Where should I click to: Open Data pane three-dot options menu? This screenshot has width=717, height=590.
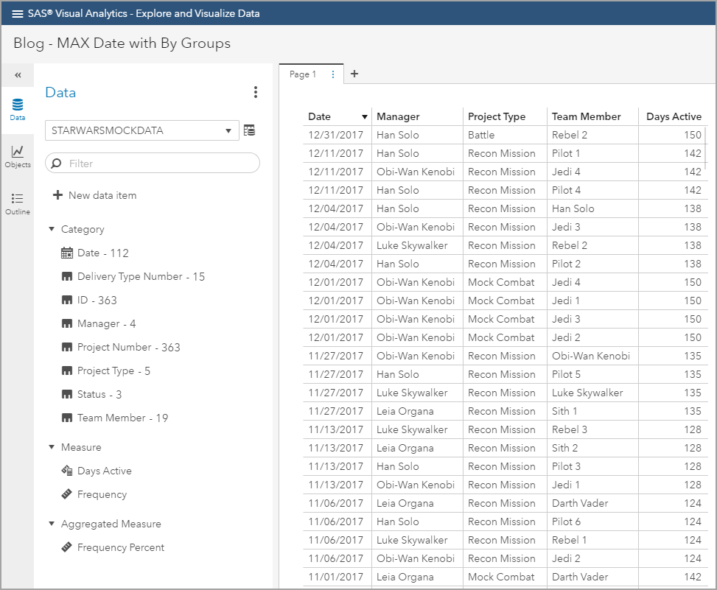click(x=256, y=92)
